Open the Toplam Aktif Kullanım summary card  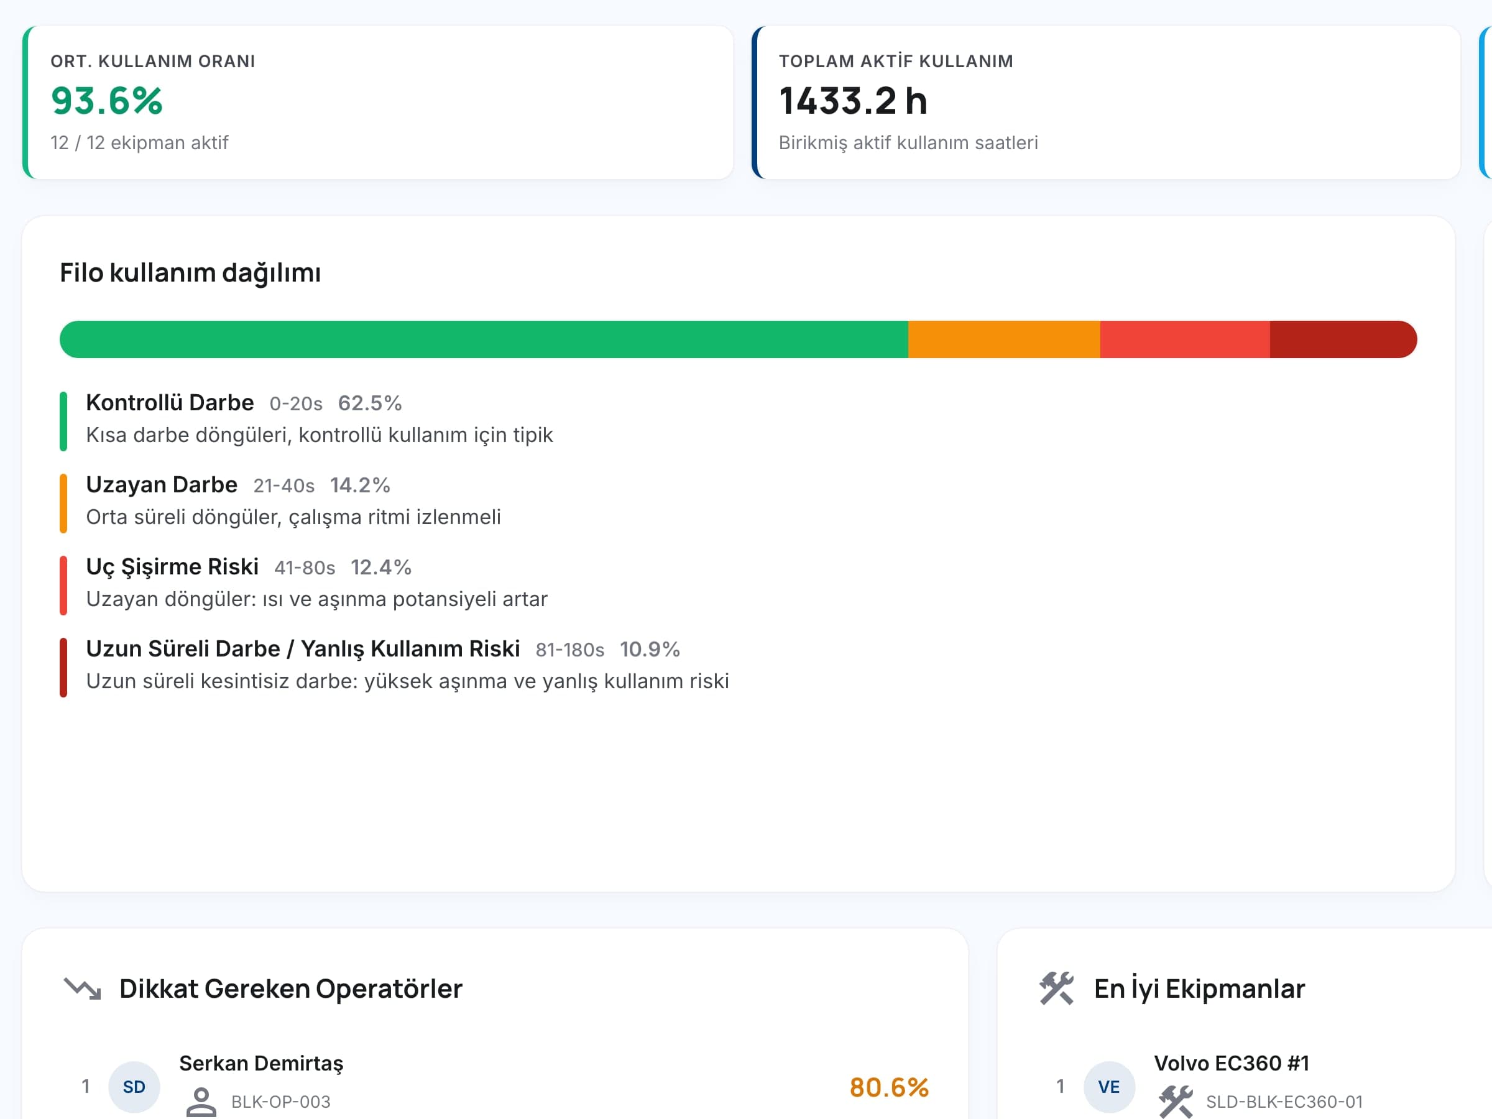point(1106,103)
